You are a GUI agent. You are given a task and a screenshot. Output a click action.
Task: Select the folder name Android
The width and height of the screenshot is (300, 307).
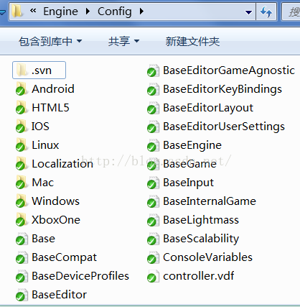coord(53,89)
